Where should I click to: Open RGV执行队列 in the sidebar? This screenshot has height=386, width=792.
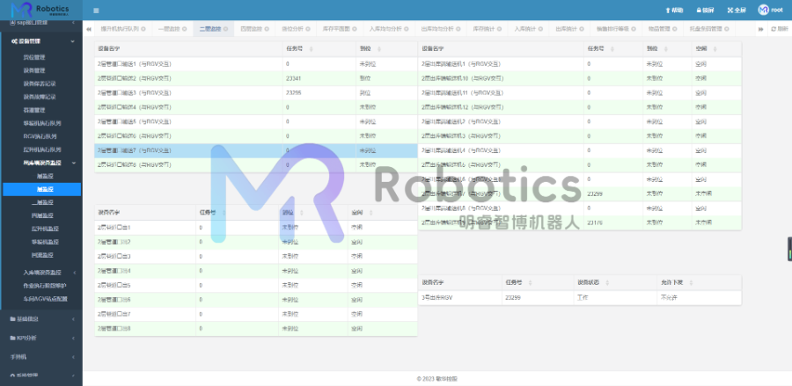(x=40, y=136)
